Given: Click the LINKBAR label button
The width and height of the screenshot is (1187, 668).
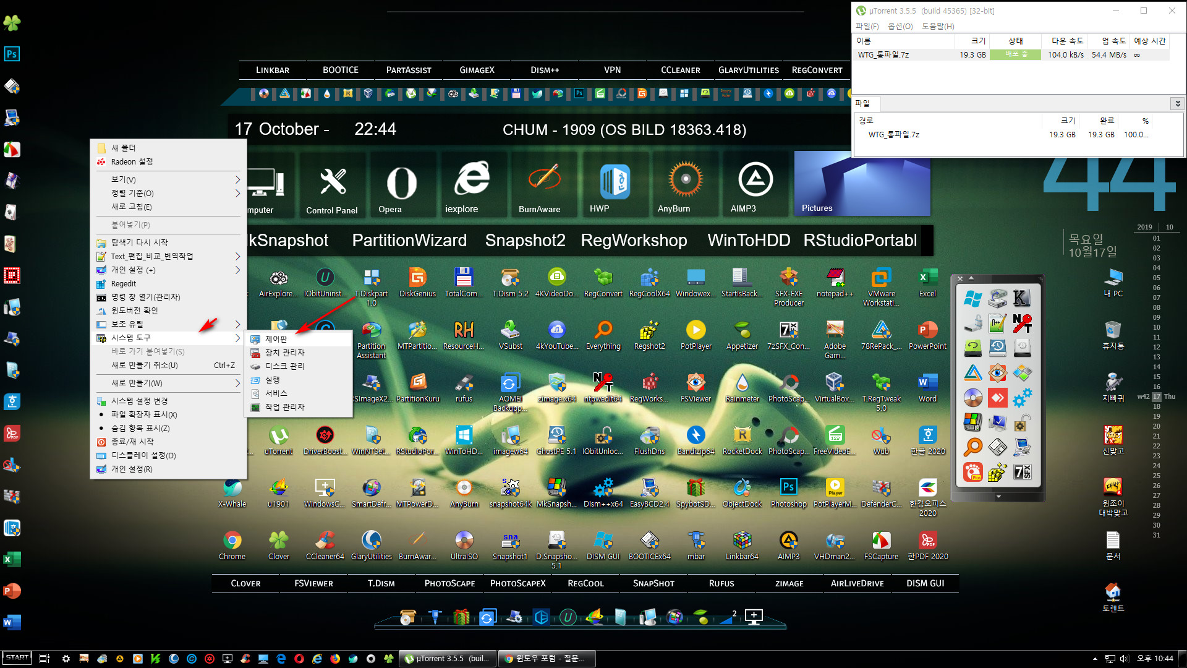Looking at the screenshot, I should click(x=273, y=70).
